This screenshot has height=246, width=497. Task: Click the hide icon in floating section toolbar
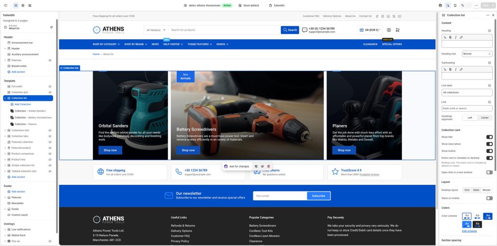coord(263,166)
